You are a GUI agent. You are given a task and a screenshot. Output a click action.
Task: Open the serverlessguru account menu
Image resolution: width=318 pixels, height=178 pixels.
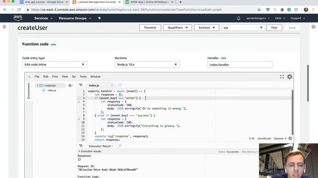(258, 18)
